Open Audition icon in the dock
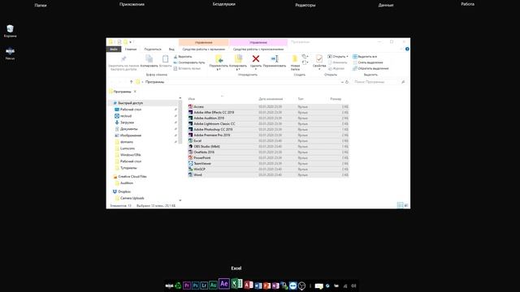 point(213,285)
